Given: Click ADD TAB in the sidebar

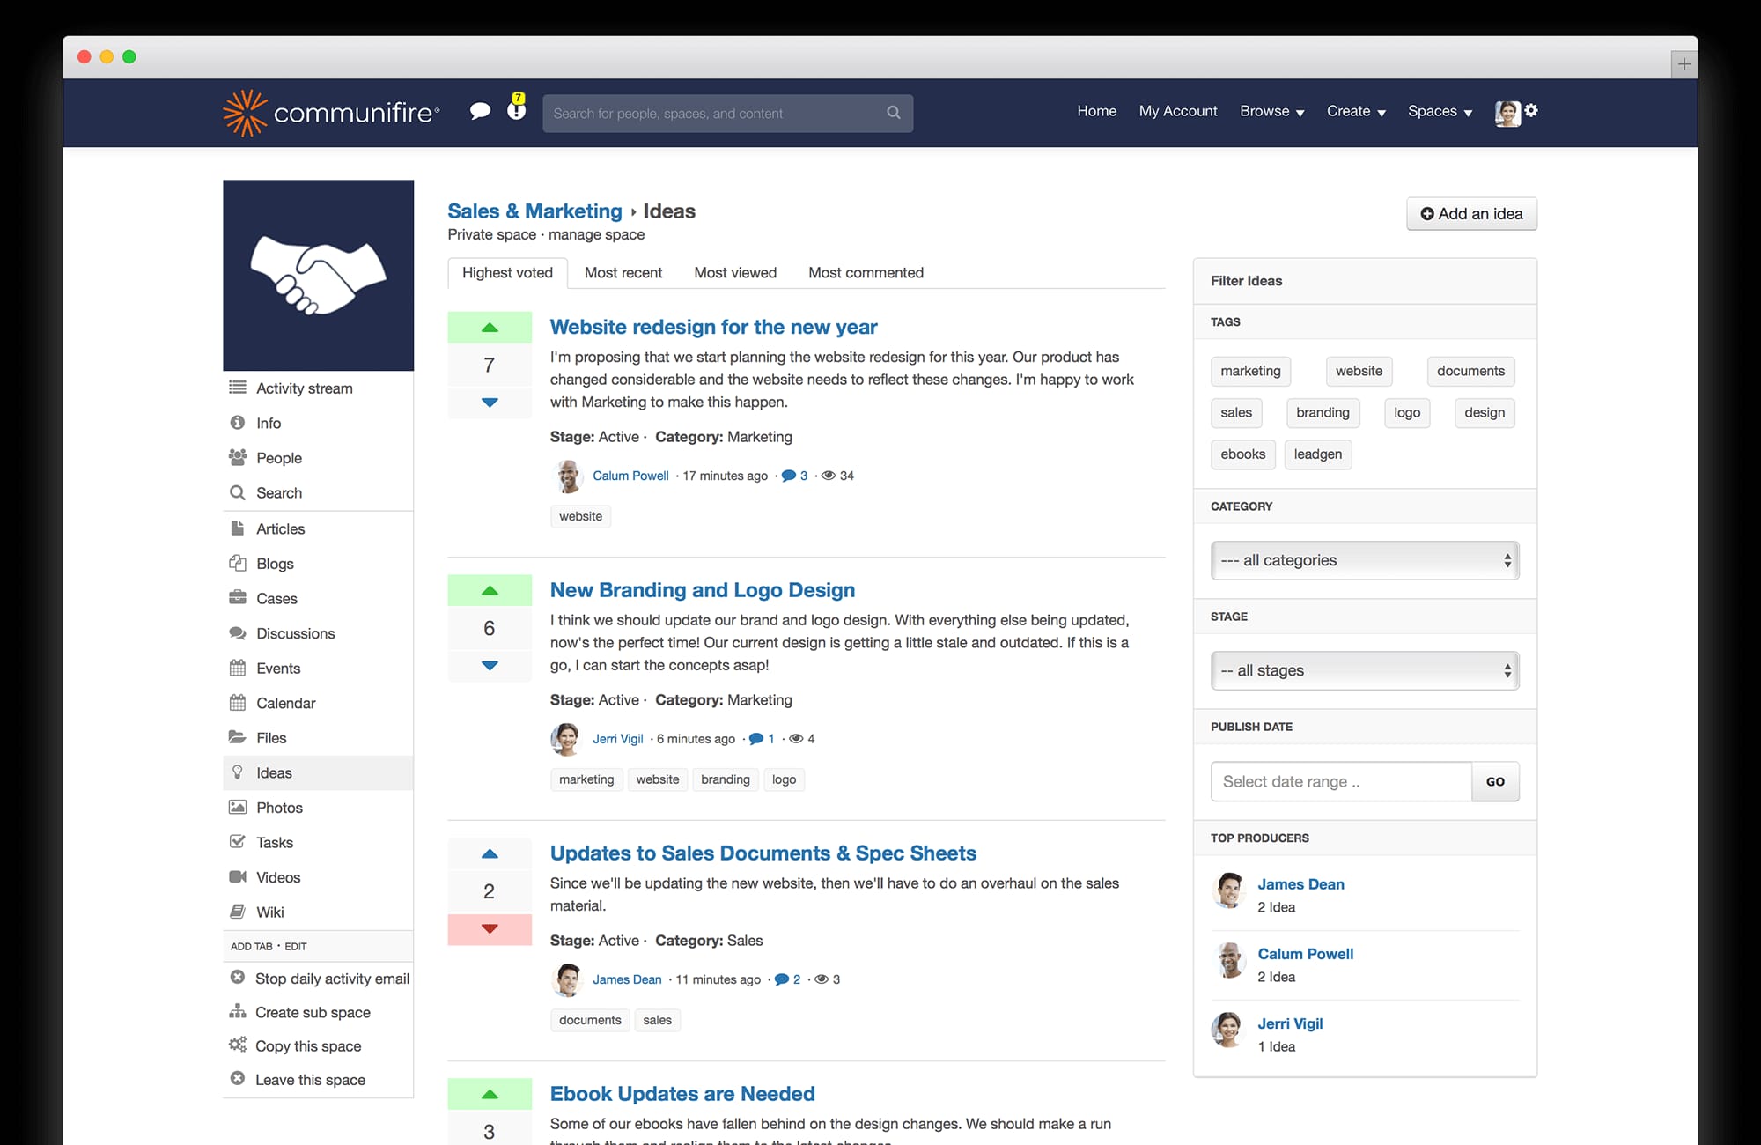Looking at the screenshot, I should point(252,947).
